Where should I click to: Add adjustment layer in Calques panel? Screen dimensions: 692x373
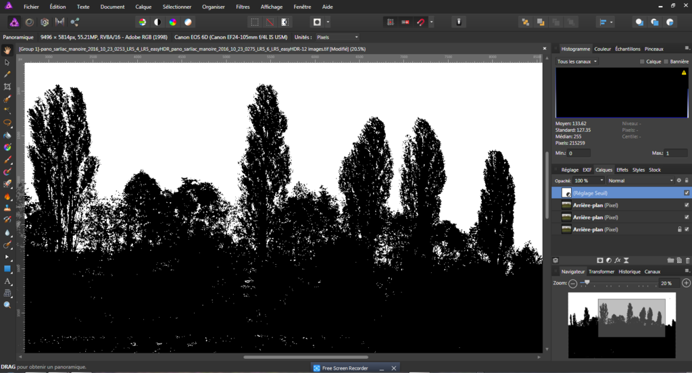pyautogui.click(x=609, y=260)
